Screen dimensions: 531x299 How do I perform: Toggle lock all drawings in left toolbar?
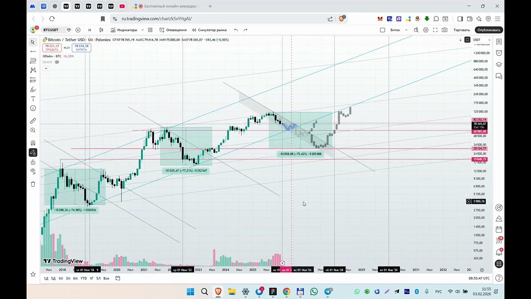click(33, 162)
